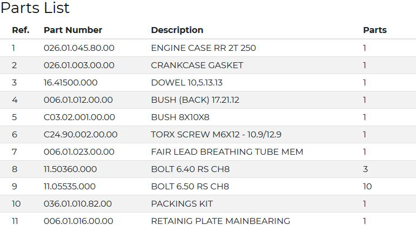Select the PACKINGS KIT row
Screen dimensions: 416x231
[x=208, y=203]
